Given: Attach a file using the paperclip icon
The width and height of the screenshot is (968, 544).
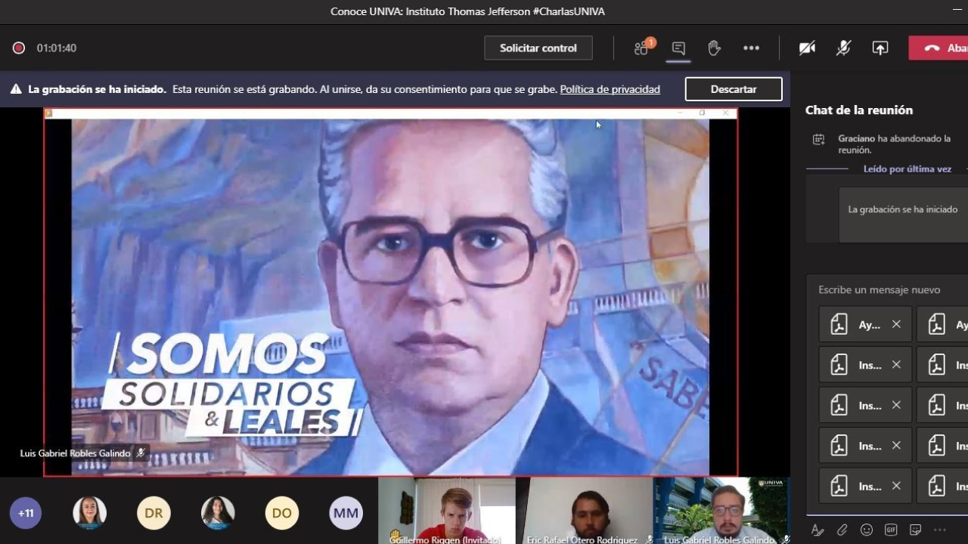Looking at the screenshot, I should tap(842, 530).
